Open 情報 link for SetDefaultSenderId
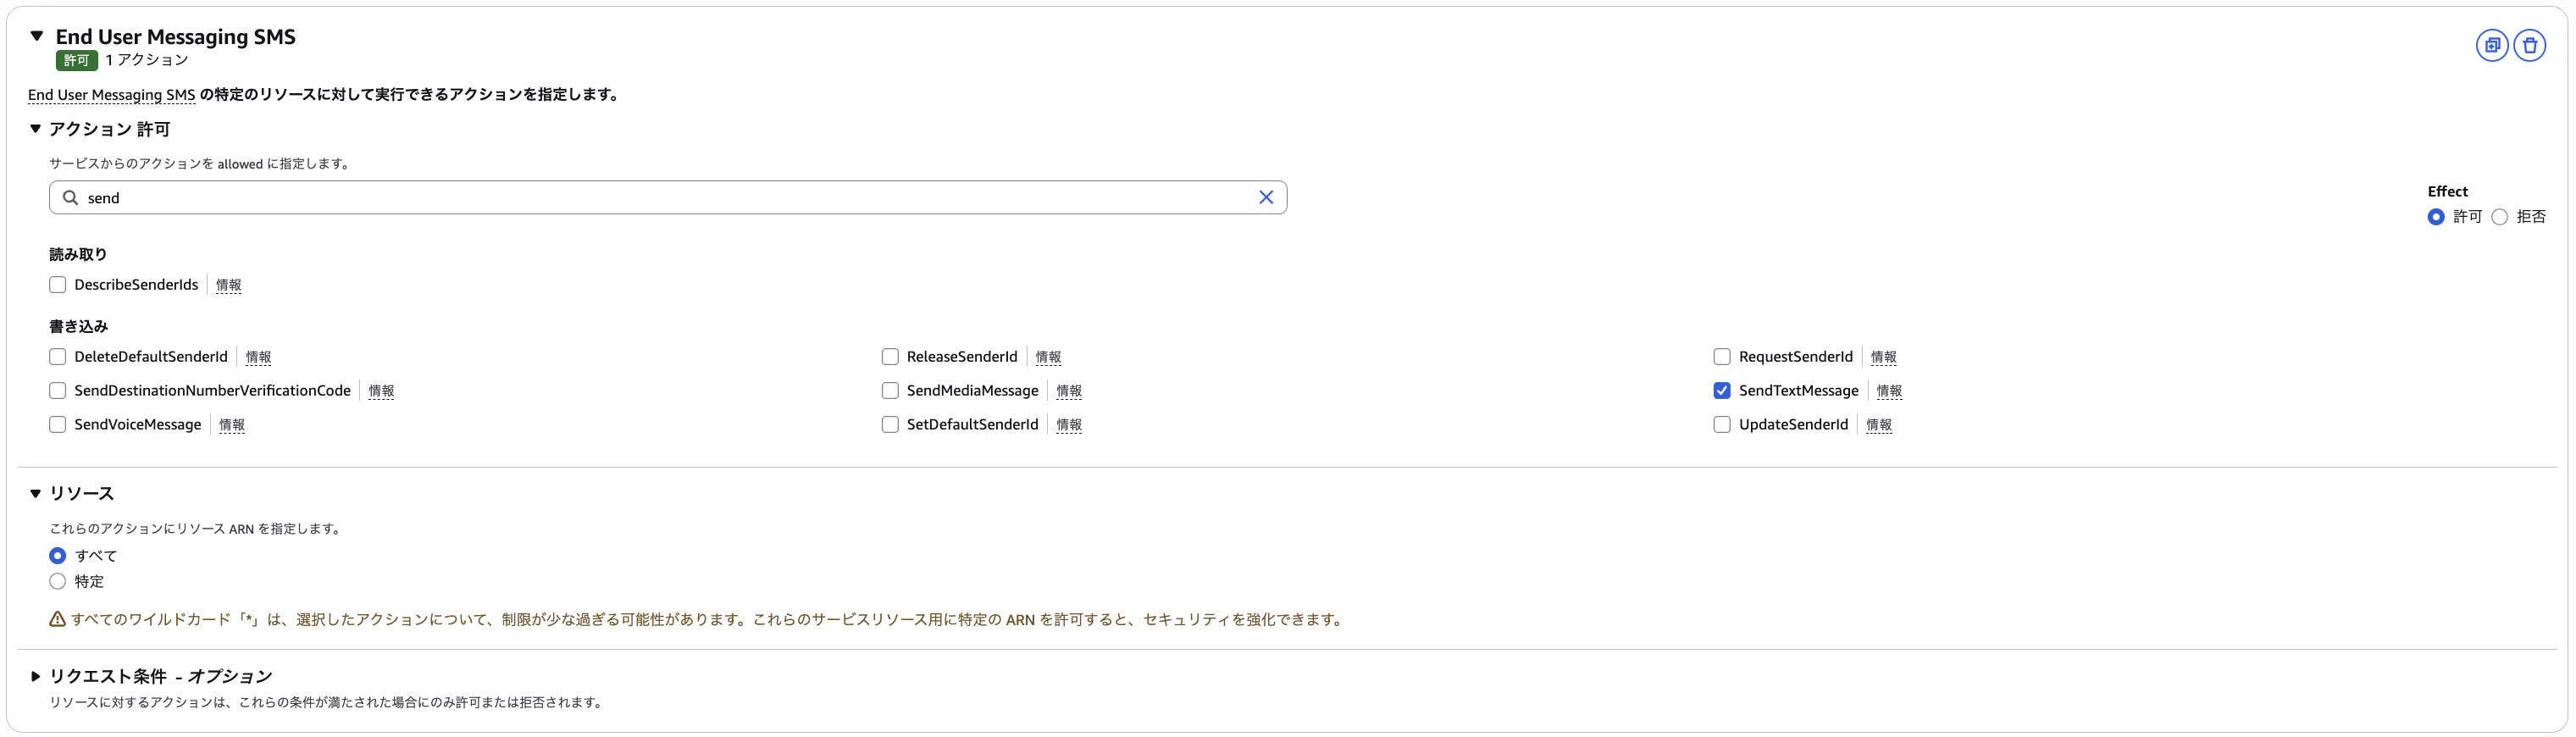The height and width of the screenshot is (737, 2576). coord(1069,425)
